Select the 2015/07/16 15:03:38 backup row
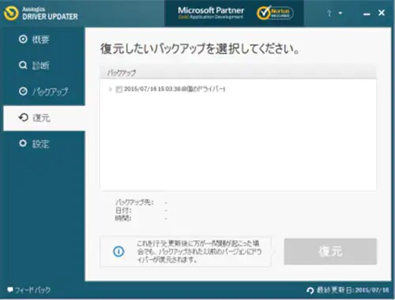 pos(238,89)
